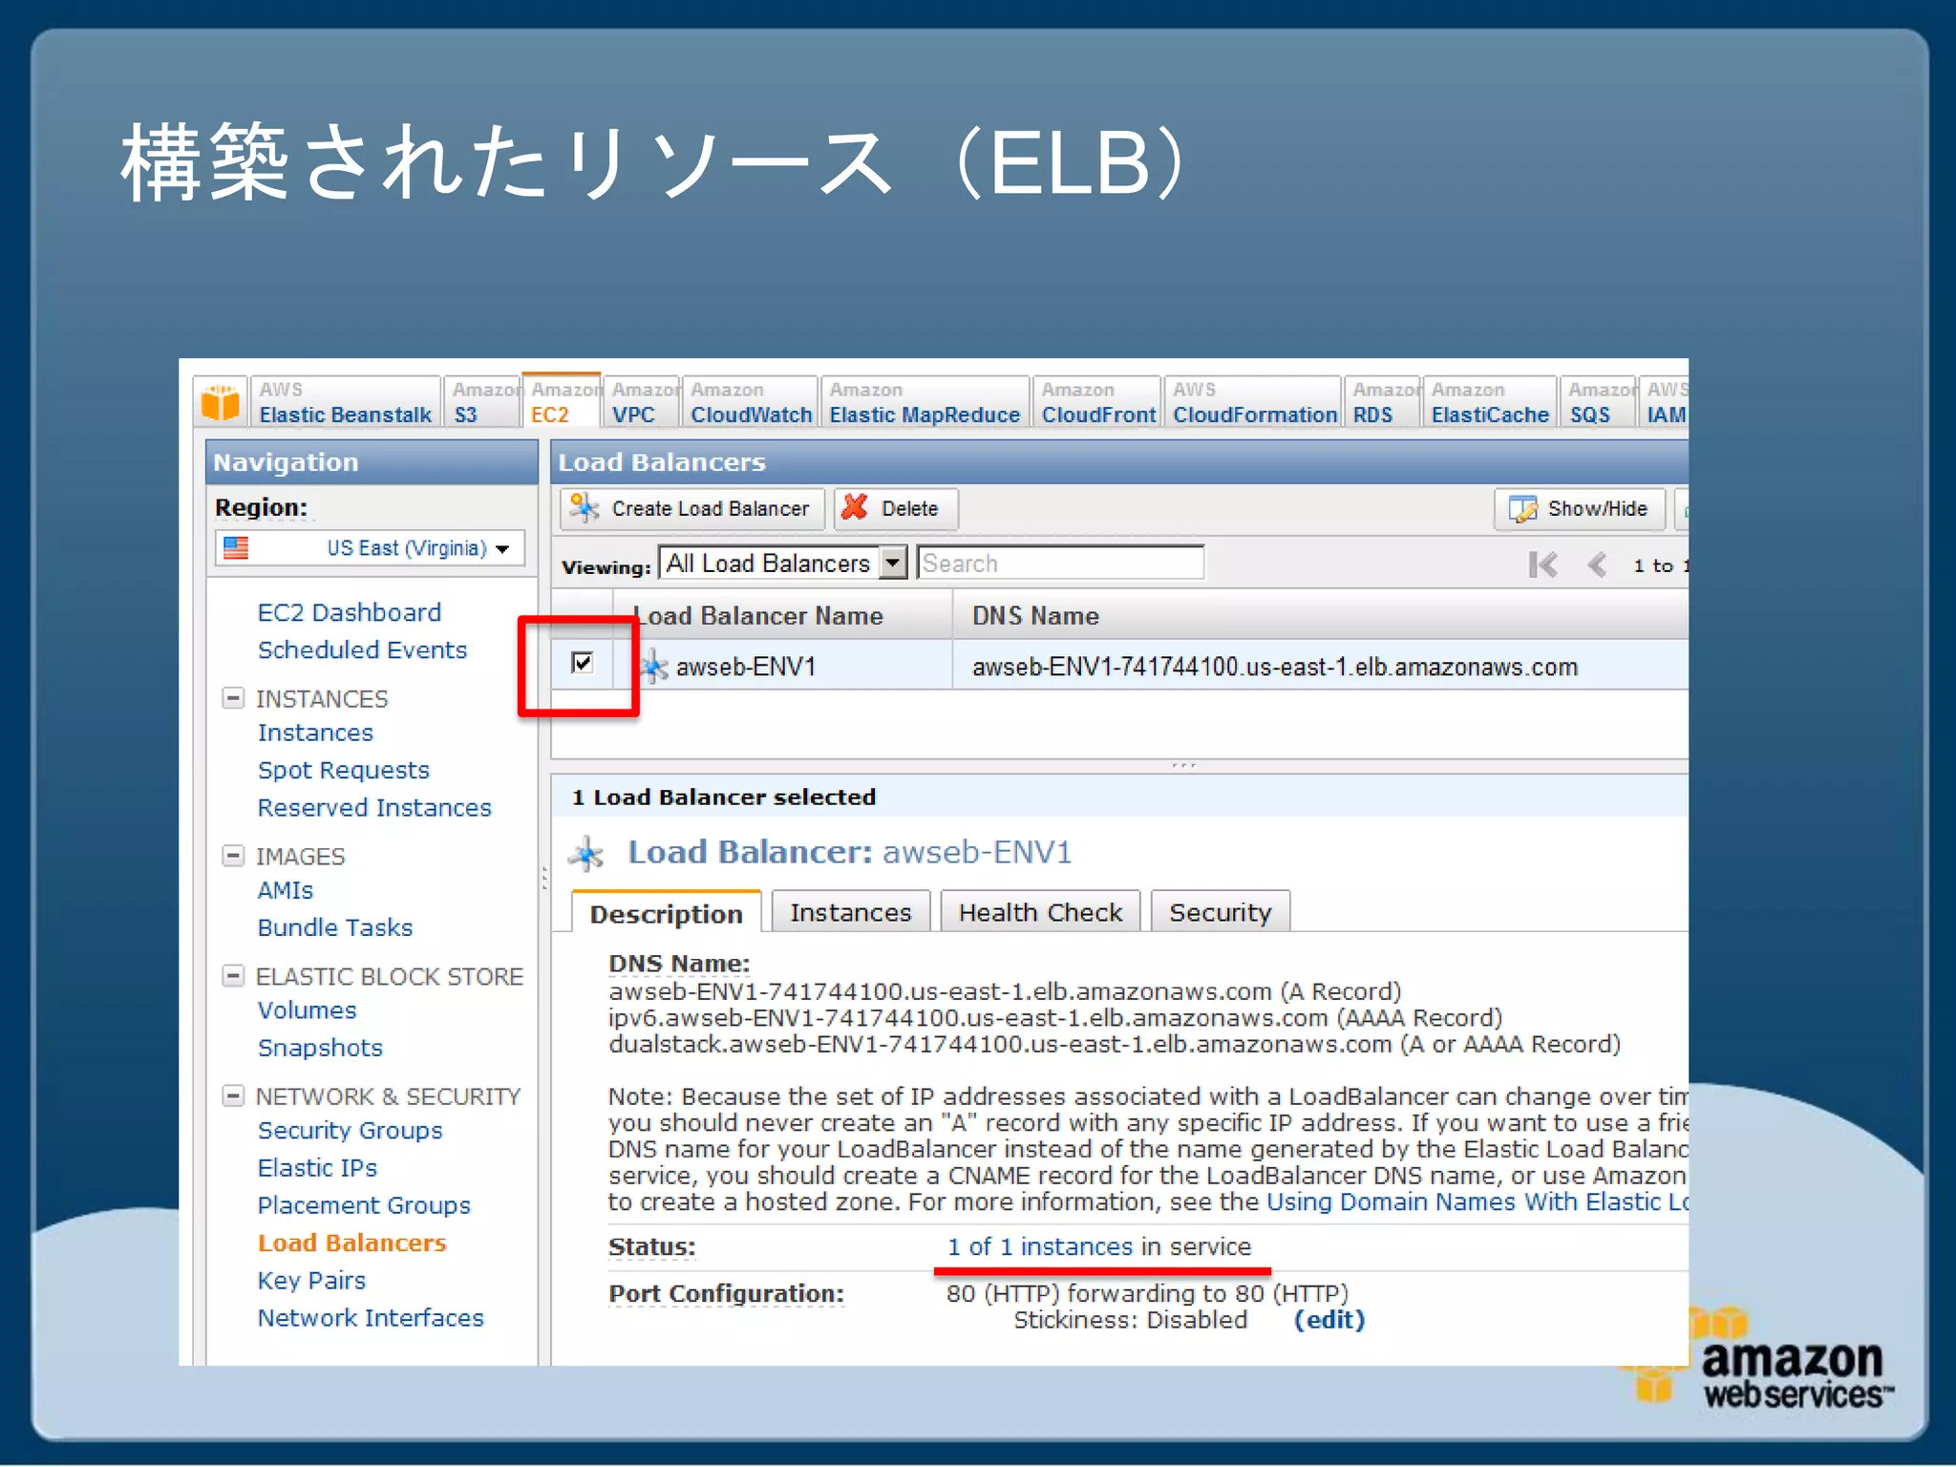Open Key Pairs in navigation
Screen dimensions: 1956x1467
coord(311,1280)
